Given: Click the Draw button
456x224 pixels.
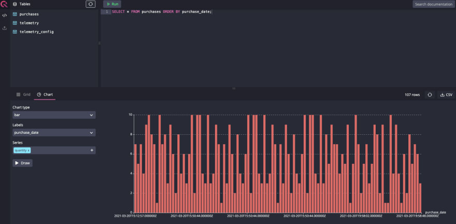Looking at the screenshot, I should pos(22,163).
